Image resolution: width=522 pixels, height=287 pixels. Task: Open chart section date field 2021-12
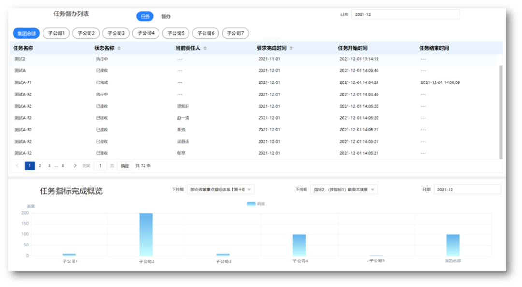pyautogui.click(x=467, y=190)
